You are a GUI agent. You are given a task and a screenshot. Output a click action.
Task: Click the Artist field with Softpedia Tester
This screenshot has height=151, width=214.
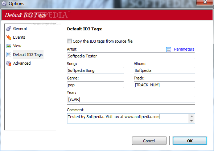(x=131, y=56)
